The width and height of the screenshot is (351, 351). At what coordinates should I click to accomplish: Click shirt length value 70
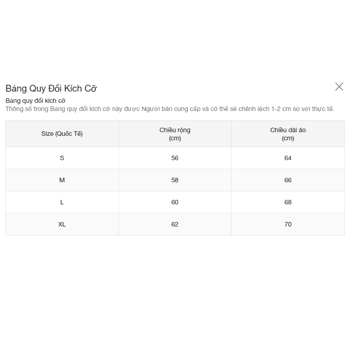point(288,224)
